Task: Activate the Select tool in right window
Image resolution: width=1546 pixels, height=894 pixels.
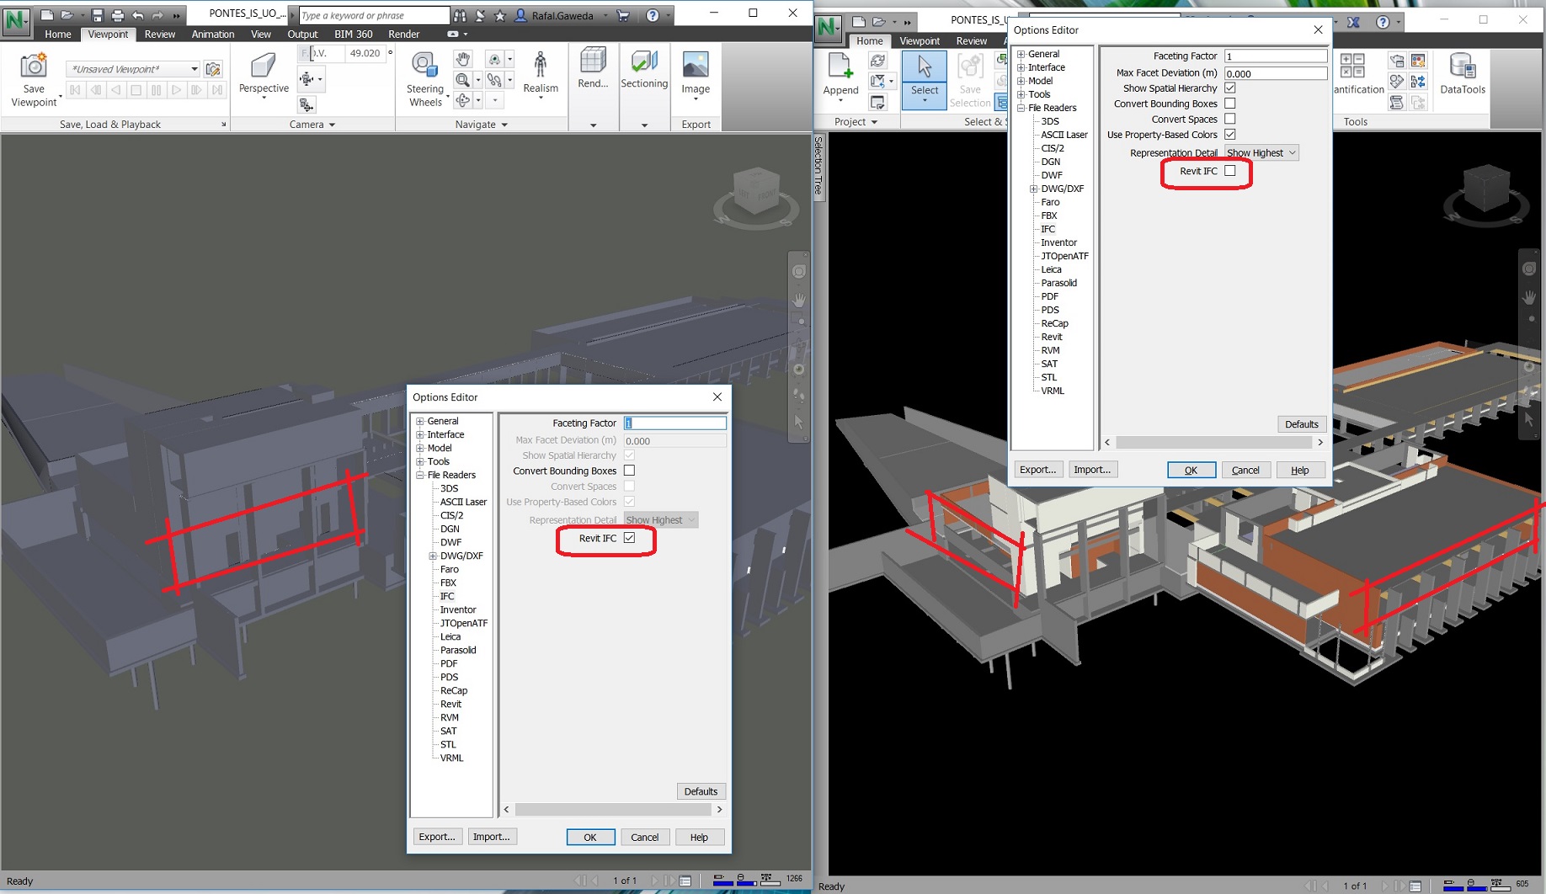Action: pyautogui.click(x=924, y=79)
